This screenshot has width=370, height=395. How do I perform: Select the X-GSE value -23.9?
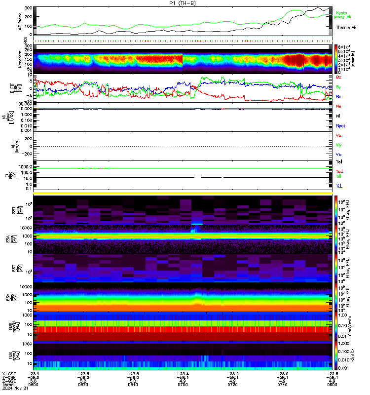pos(33,374)
